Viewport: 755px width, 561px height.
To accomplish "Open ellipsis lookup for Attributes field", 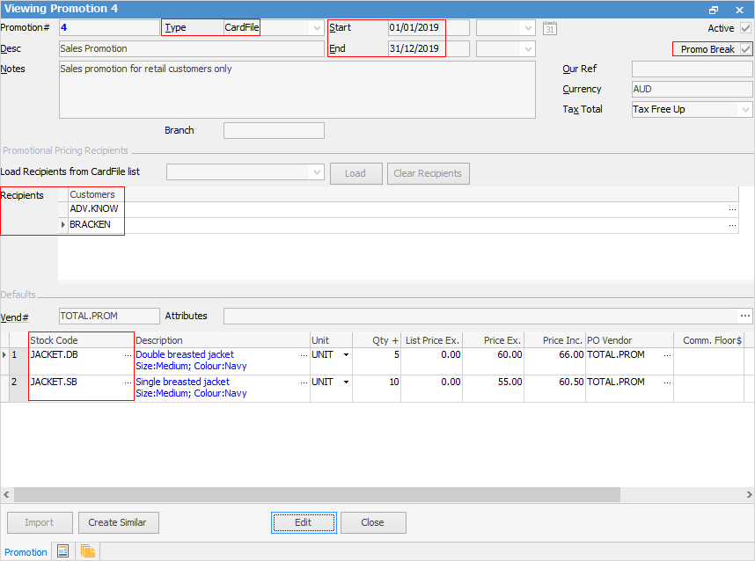I will pyautogui.click(x=745, y=316).
